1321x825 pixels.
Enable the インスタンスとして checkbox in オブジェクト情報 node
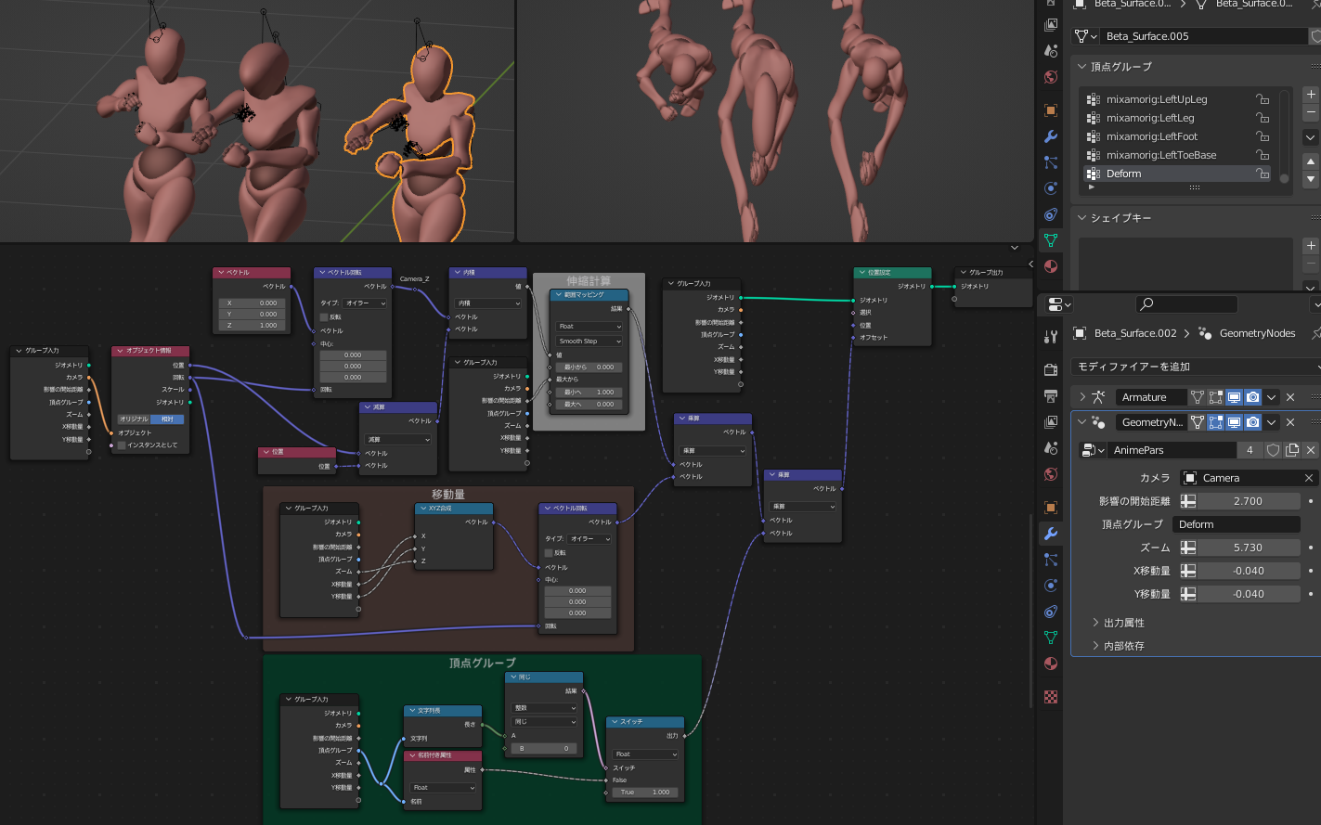coord(122,445)
